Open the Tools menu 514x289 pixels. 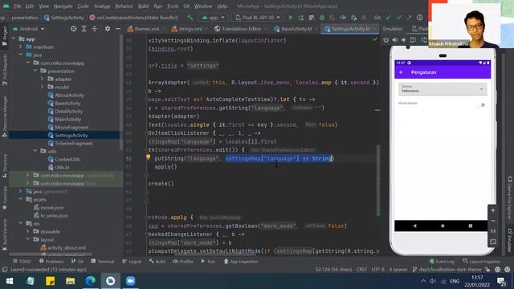[x=173, y=6]
